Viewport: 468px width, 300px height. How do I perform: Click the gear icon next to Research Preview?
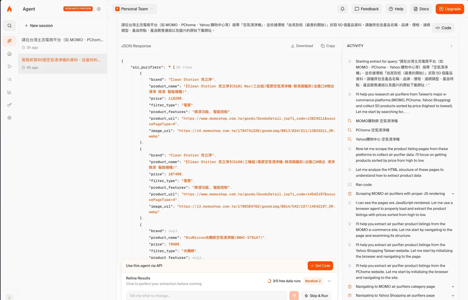tap(99, 9)
